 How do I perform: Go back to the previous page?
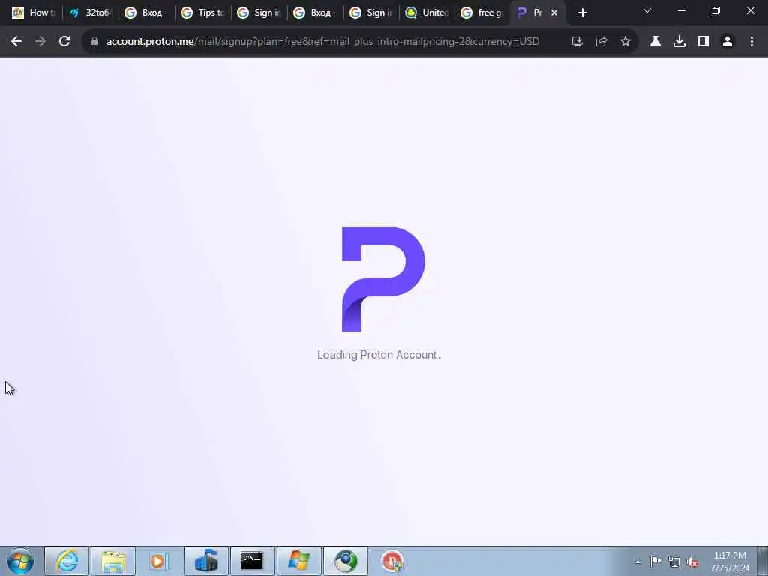pos(16,42)
